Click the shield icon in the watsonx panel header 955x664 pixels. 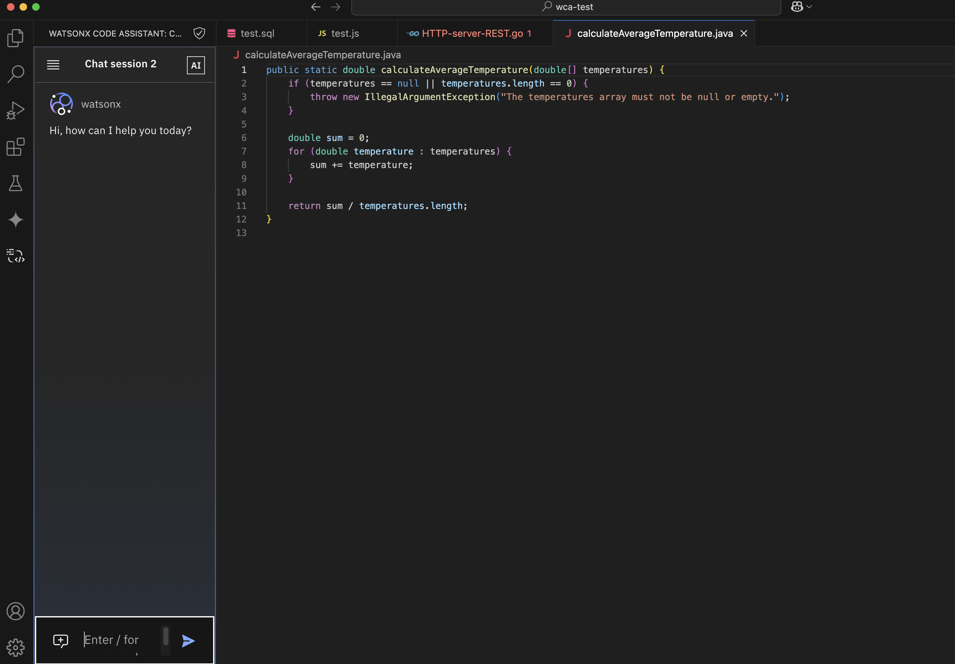[x=200, y=33]
